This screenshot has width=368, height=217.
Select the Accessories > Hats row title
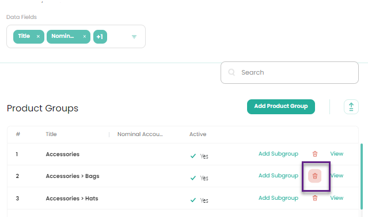pos(72,199)
